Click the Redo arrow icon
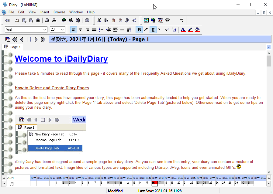Screen dimensions: 273x194 [x=134, y=20]
